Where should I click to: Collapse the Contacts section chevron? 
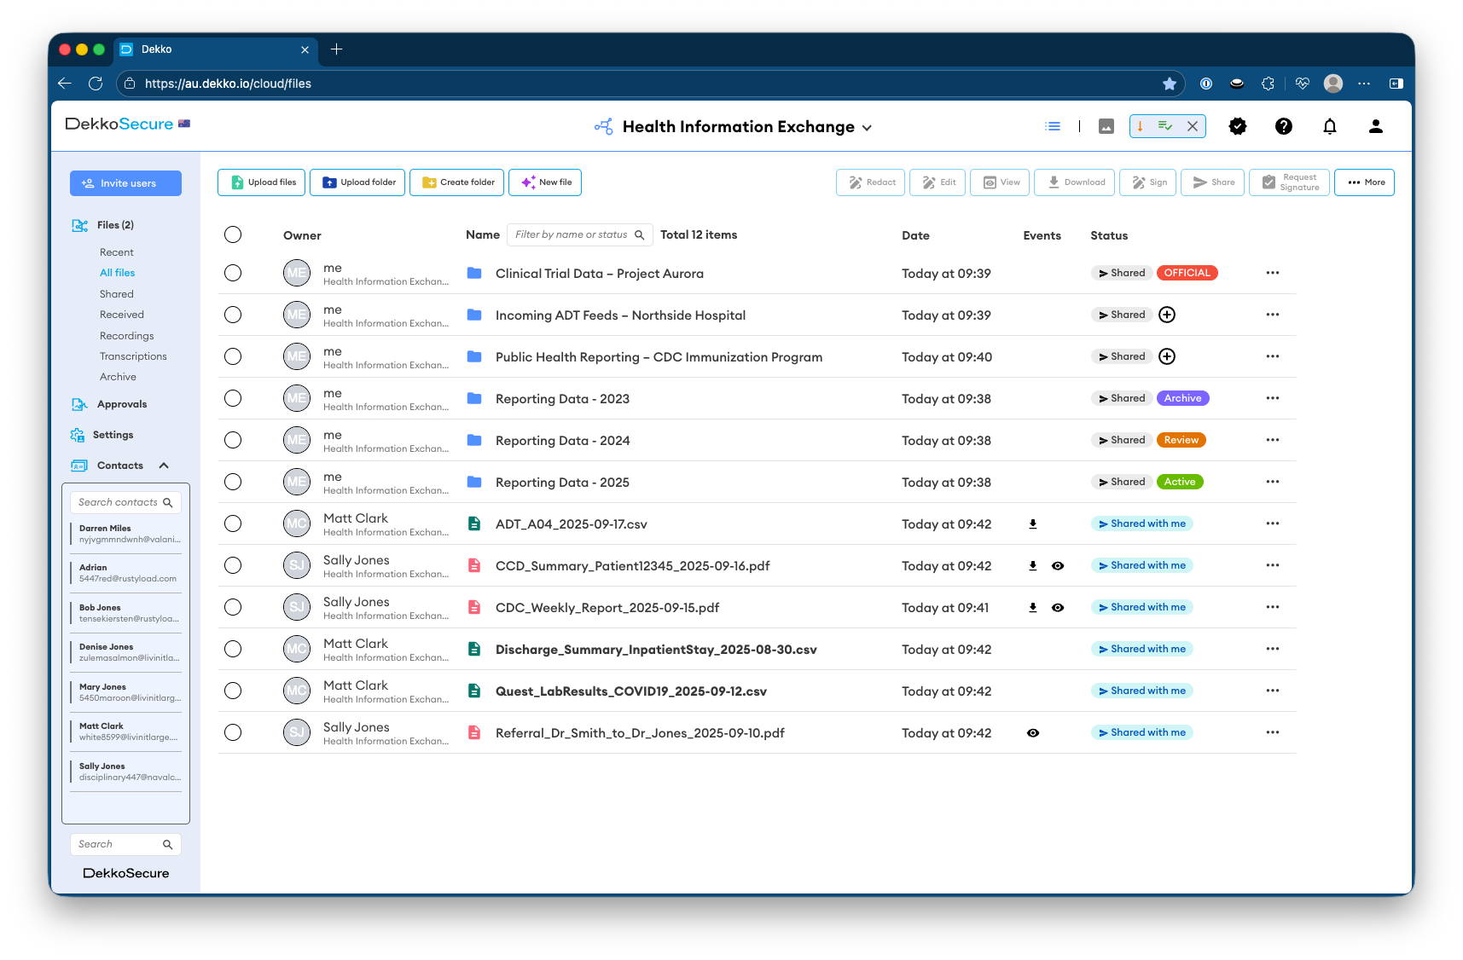click(164, 466)
